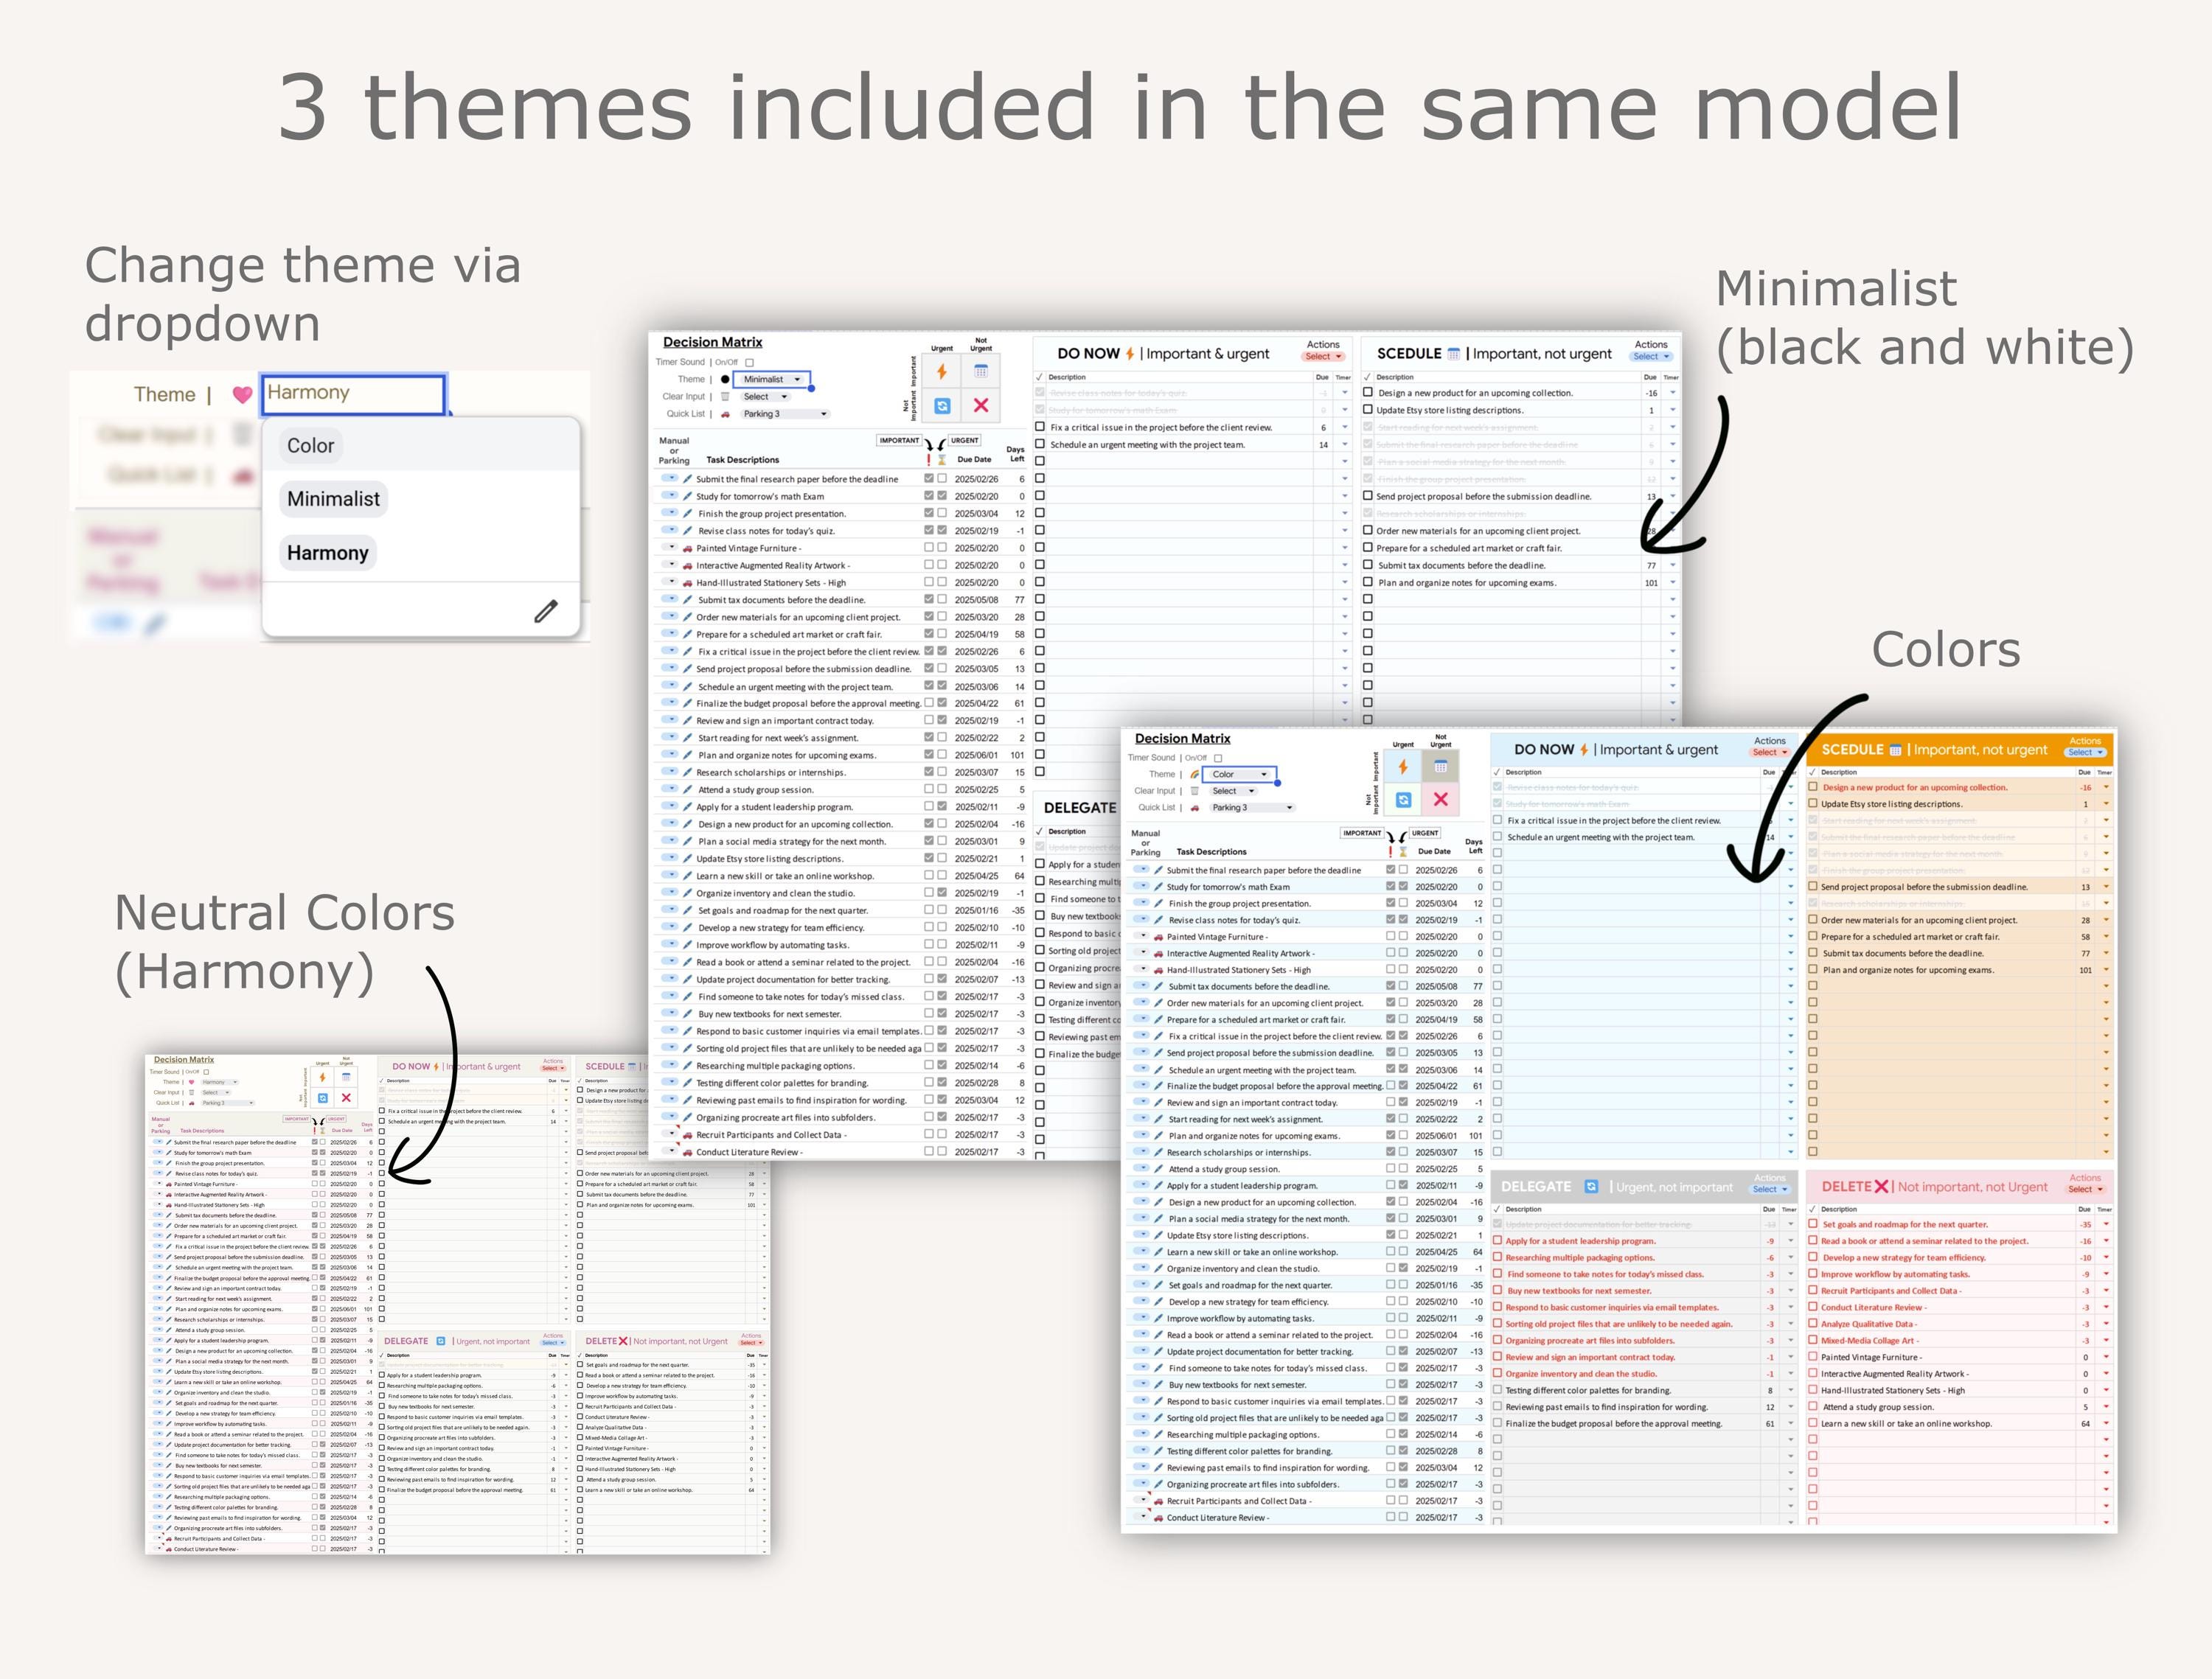This screenshot has width=2212, height=1679.
Task: Check 'Update Etsy store listing descriptions' in Minimalist SCEDULE list
Action: coord(1368,410)
